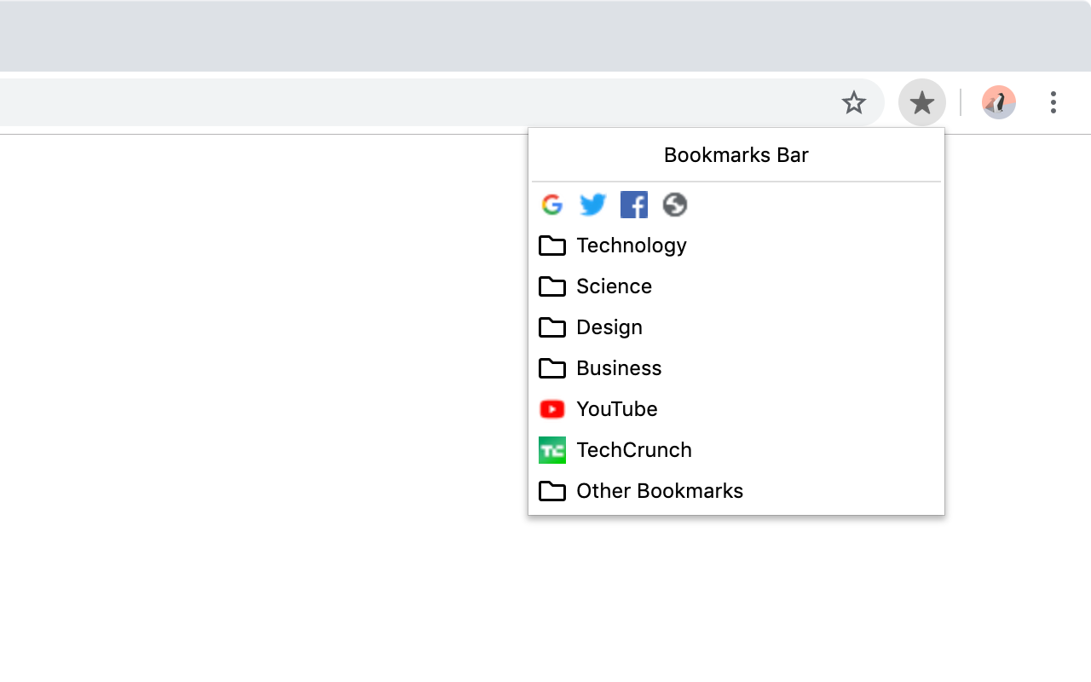Expand the Other Bookmarks folder
The height and width of the screenshot is (682, 1091).
pos(736,491)
